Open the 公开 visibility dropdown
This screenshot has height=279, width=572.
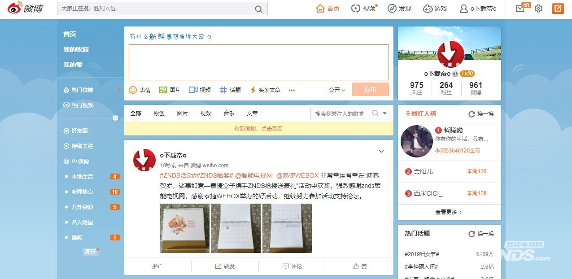click(x=337, y=90)
